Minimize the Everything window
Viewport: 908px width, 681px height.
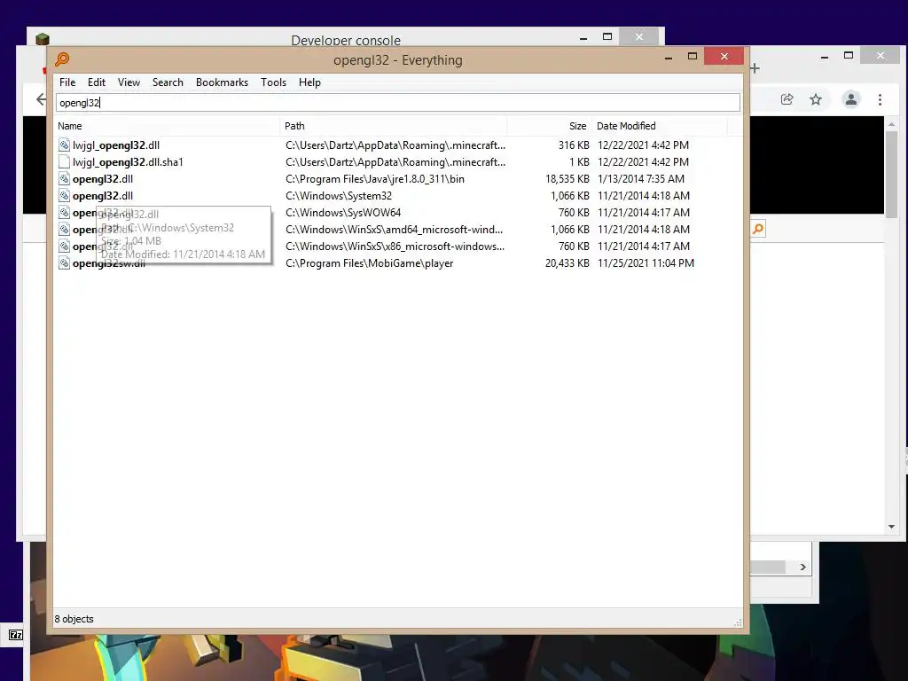tap(669, 57)
